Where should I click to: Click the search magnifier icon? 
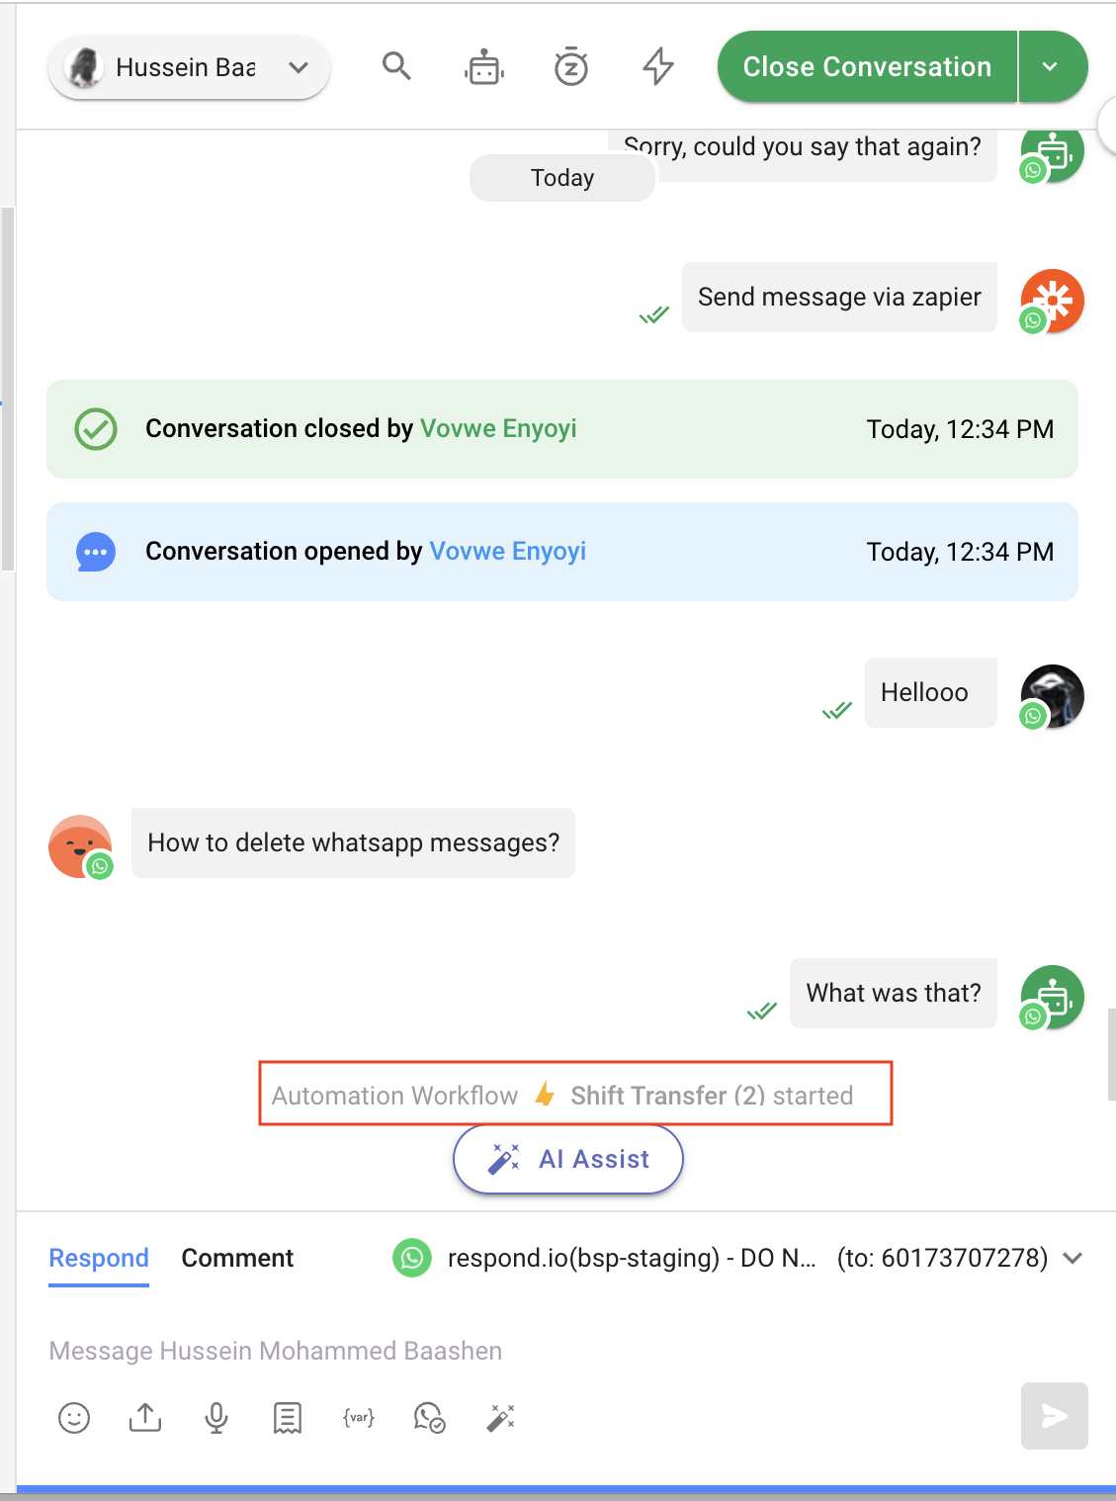pos(396,66)
